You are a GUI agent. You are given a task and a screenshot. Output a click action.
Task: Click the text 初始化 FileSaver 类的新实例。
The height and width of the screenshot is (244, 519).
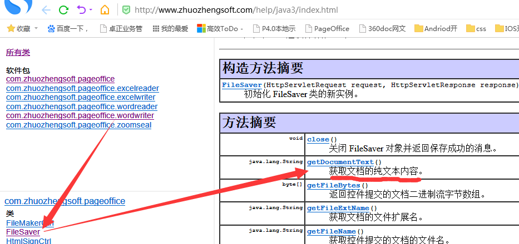coord(301,94)
